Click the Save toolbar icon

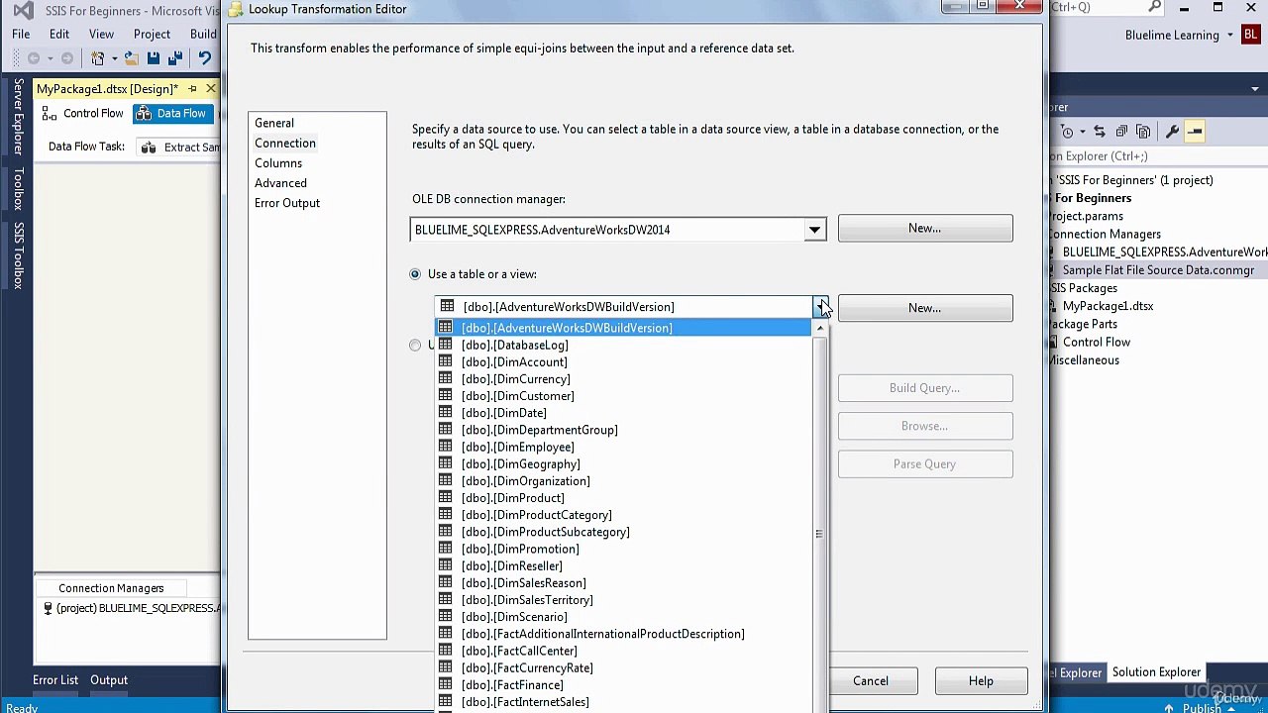coord(154,58)
